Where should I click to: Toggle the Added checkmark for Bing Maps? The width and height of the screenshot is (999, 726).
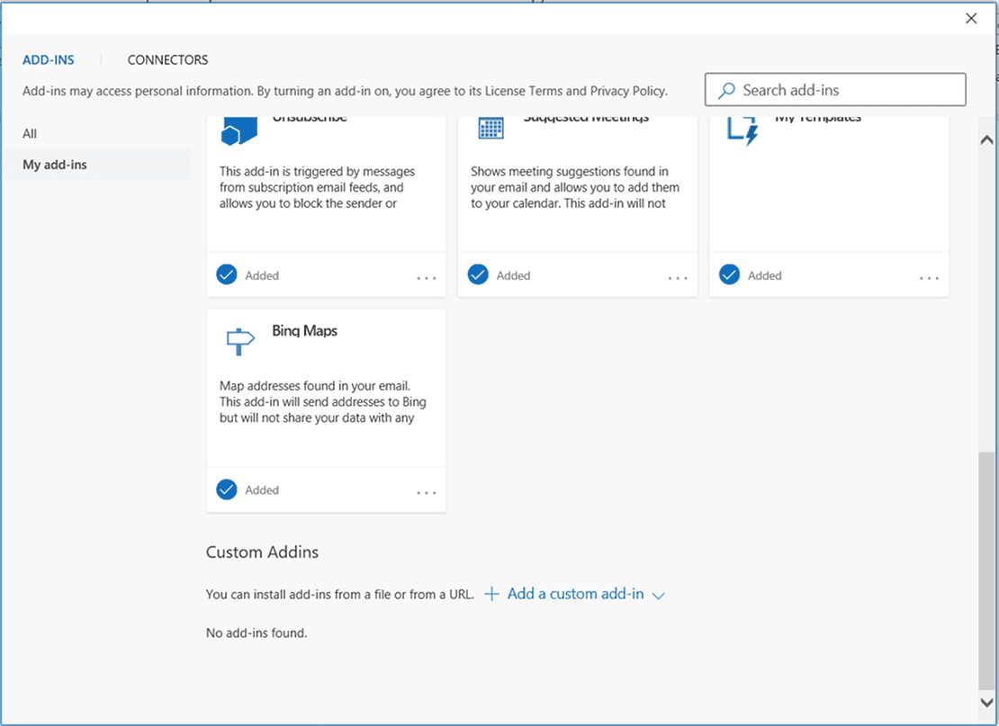tap(226, 489)
